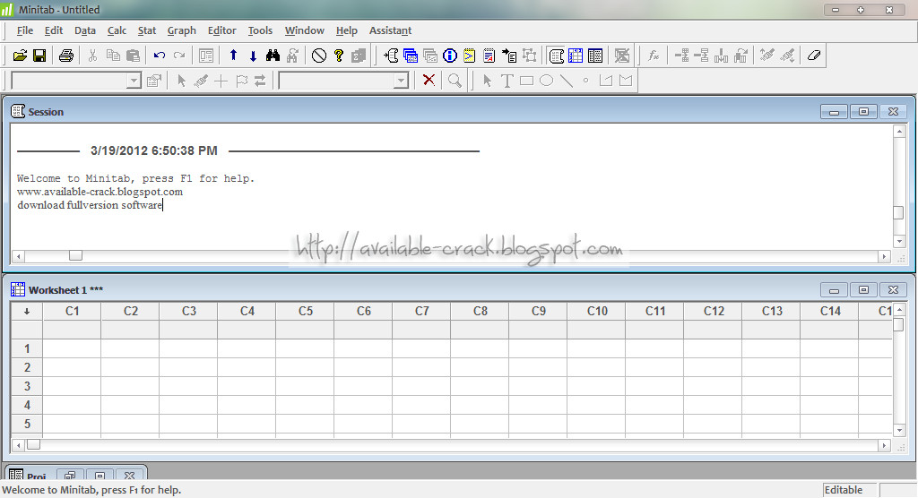Open the Graph menu
The image size is (918, 498).
click(181, 30)
